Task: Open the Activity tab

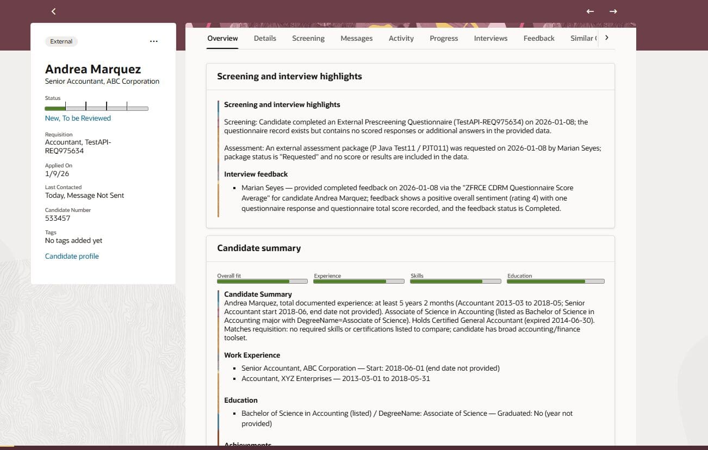Action: (x=401, y=39)
